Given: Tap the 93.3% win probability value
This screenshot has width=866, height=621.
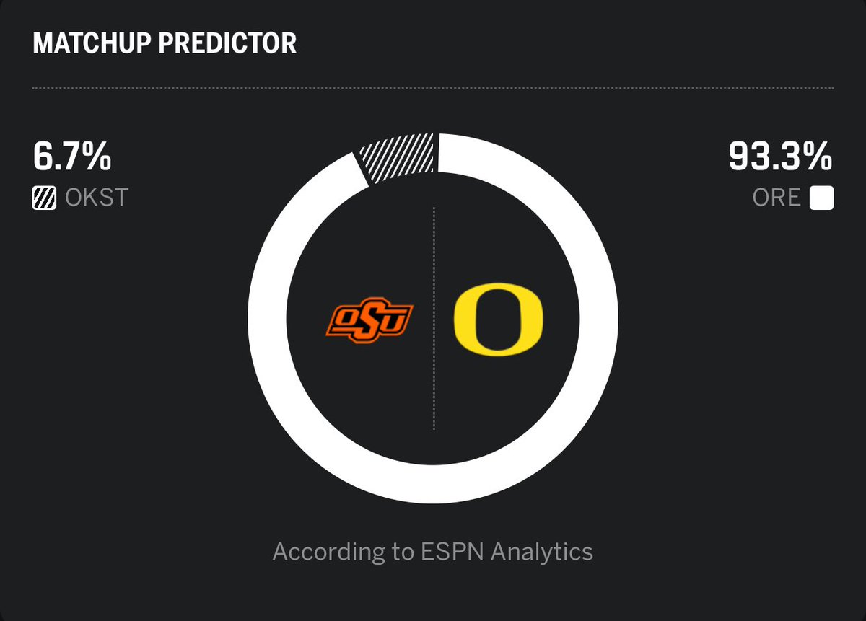Looking at the screenshot, I should pyautogui.click(x=780, y=157).
